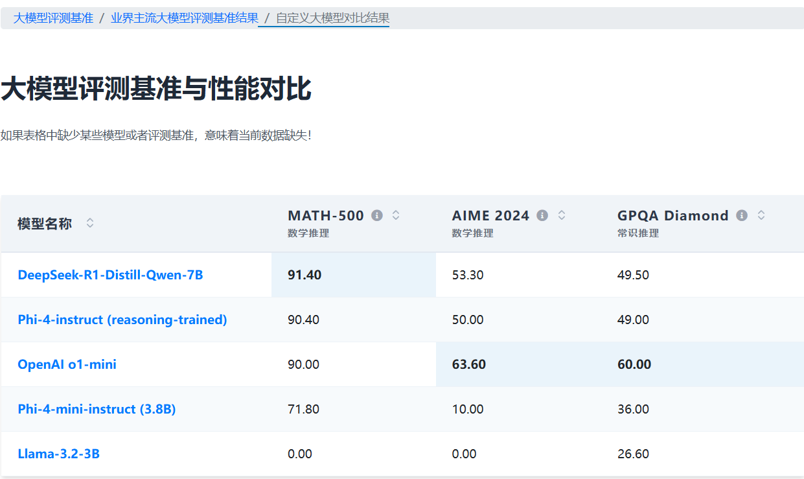Screen dimensions: 804x479
Task: Open Phi-4-instruct (reasoning-trained) model link
Action: (x=122, y=320)
